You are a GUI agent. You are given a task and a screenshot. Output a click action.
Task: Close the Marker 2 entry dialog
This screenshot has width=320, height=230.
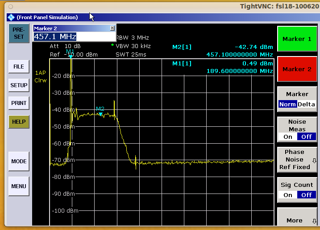click(x=112, y=28)
